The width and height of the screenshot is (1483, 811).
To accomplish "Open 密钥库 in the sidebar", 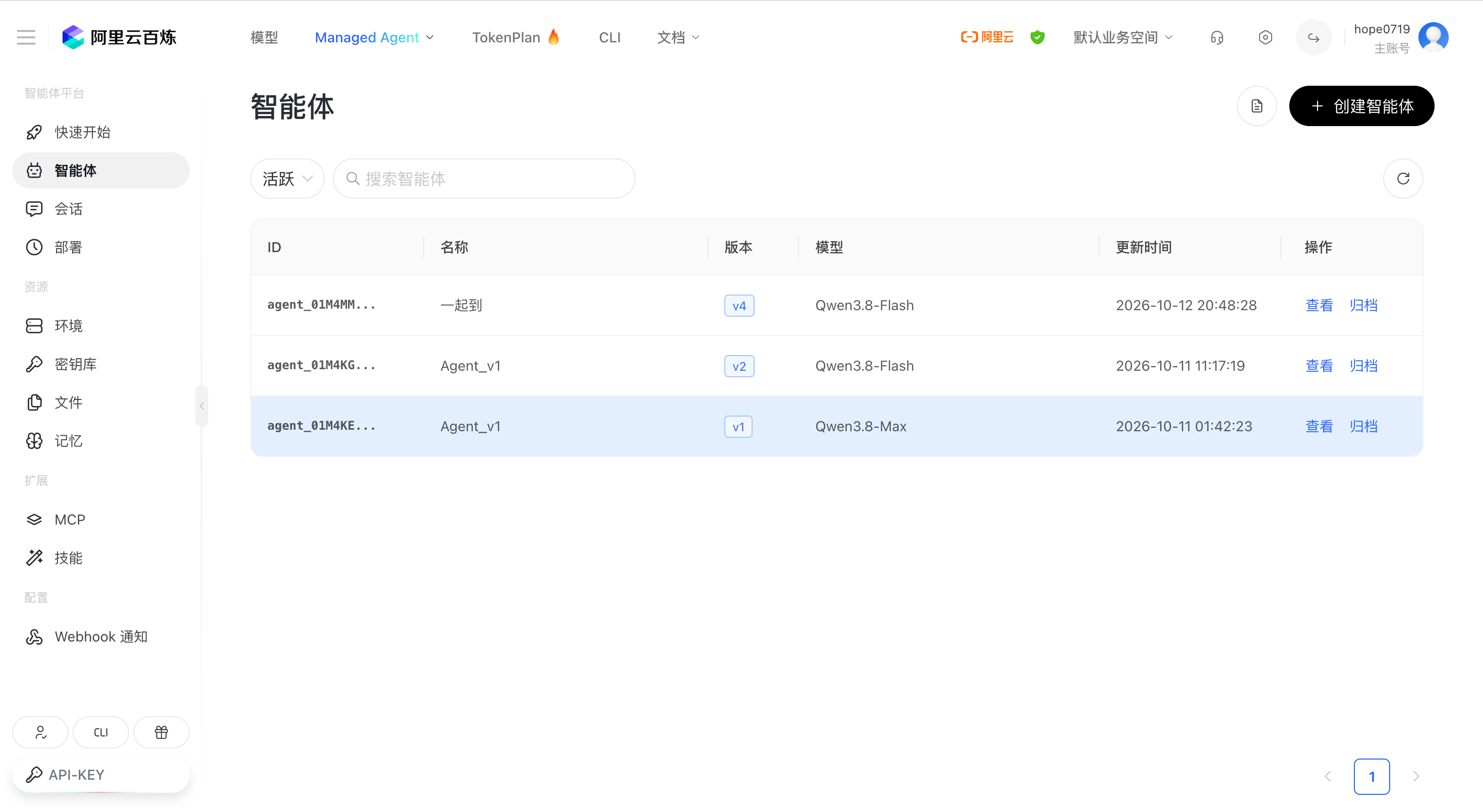I will point(101,364).
